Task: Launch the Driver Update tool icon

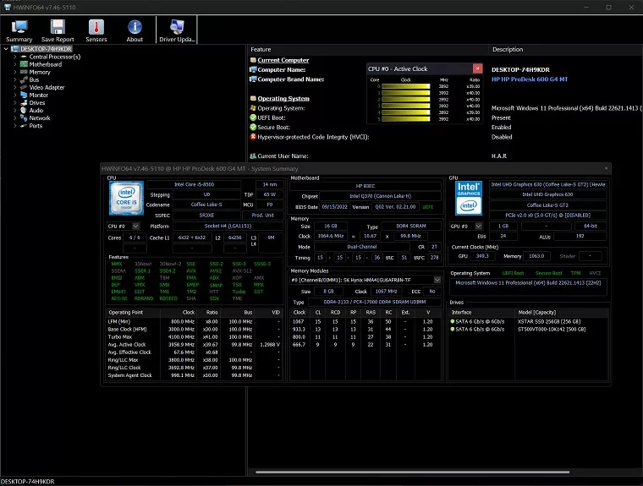Action: point(177,27)
